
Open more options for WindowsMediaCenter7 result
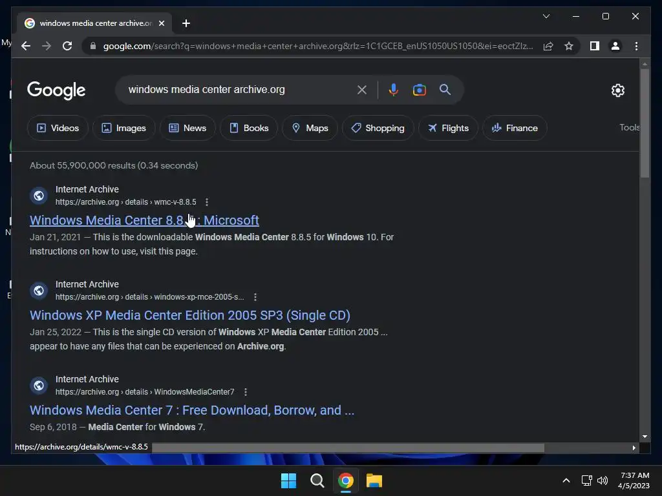click(245, 392)
